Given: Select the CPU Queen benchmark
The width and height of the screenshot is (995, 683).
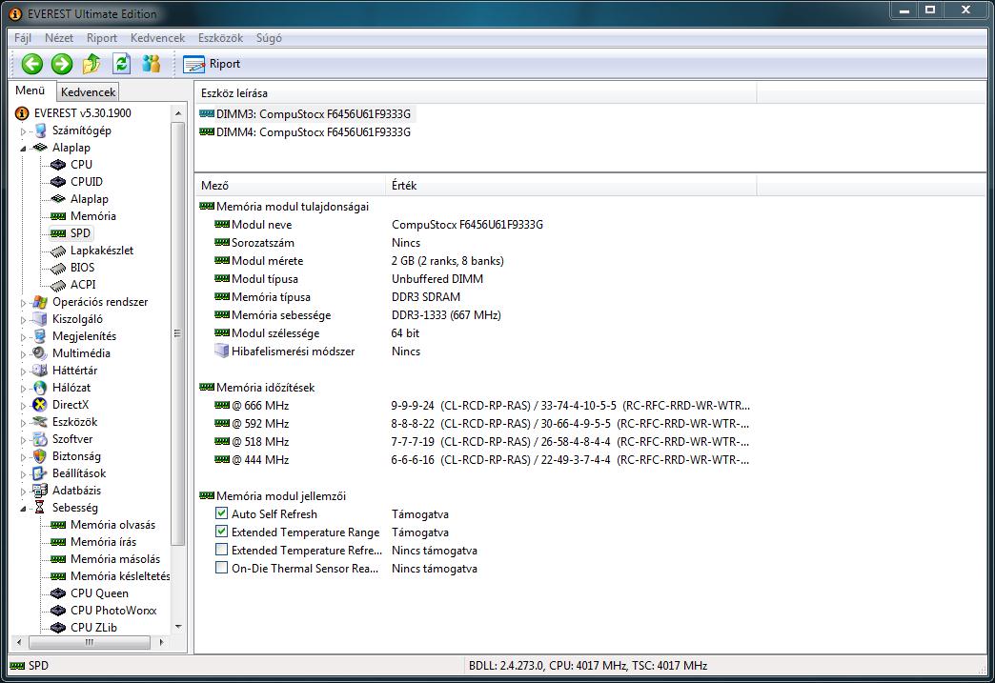Looking at the screenshot, I should 91,593.
